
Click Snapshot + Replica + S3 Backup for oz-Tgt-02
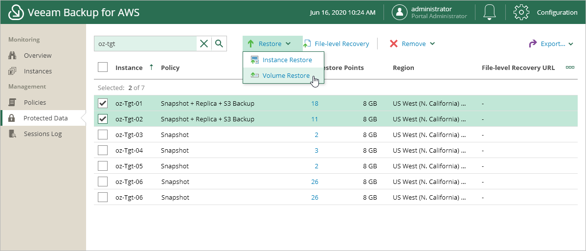point(207,119)
